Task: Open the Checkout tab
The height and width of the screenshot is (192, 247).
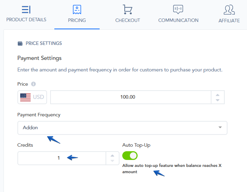Action: [128, 20]
